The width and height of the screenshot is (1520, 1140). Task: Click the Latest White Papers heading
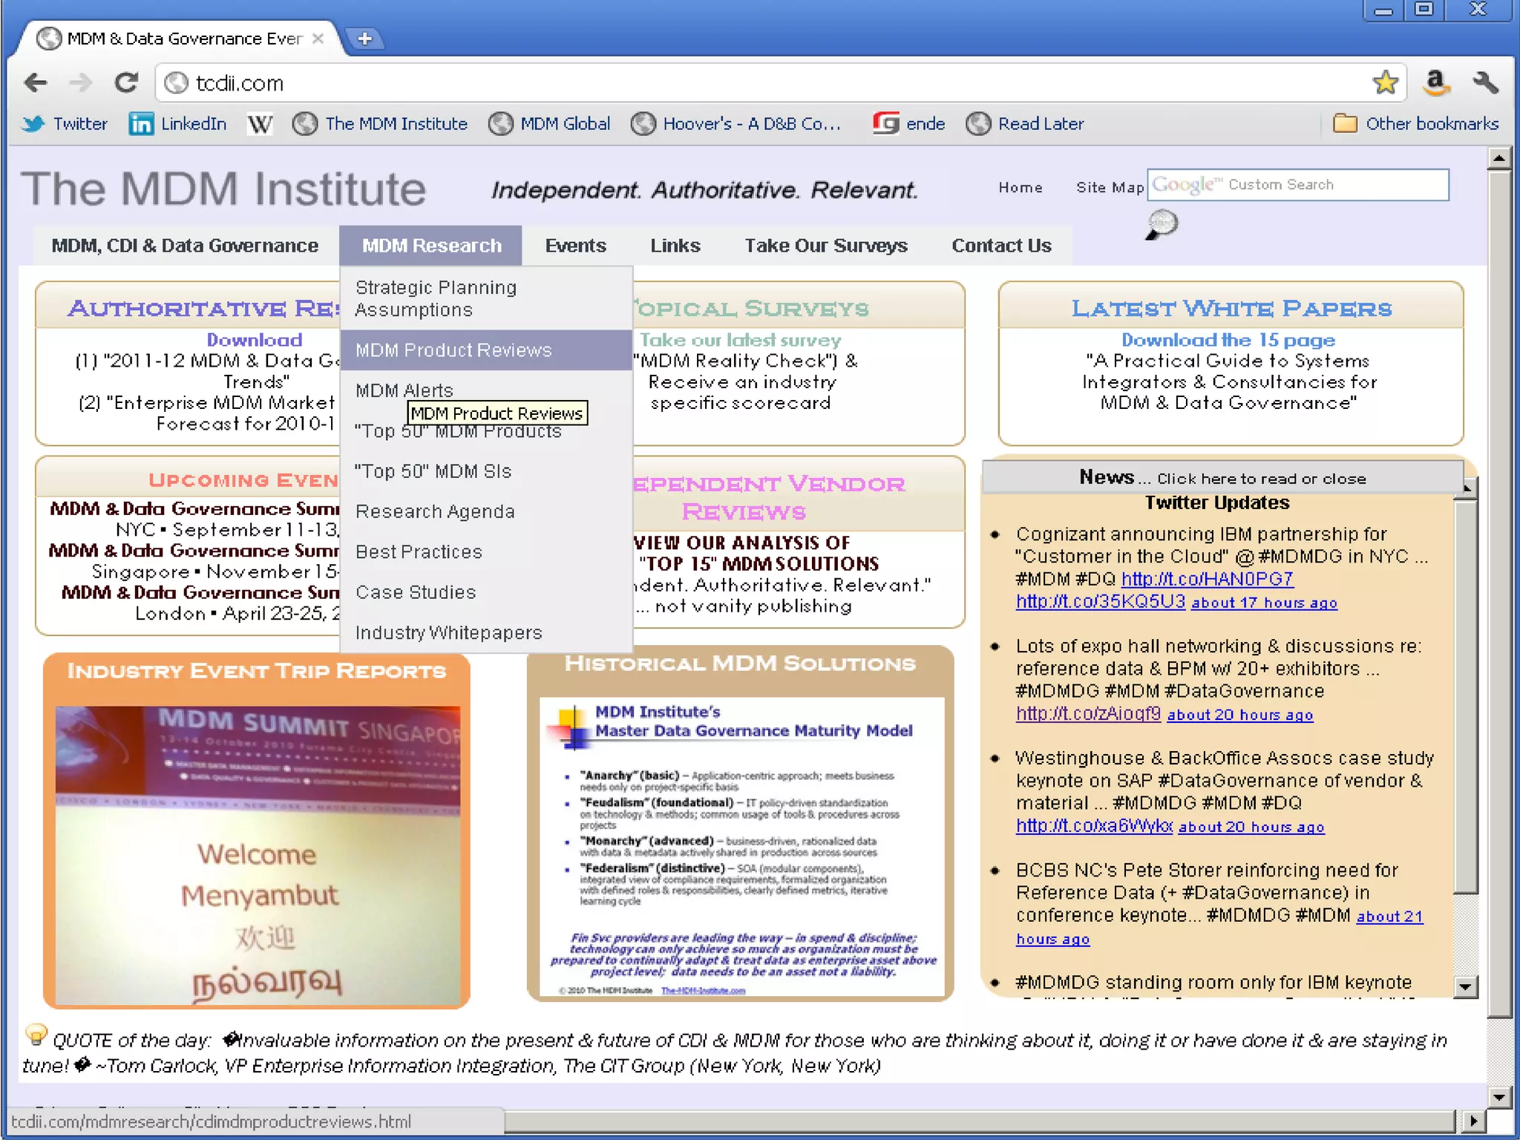pyautogui.click(x=1231, y=308)
